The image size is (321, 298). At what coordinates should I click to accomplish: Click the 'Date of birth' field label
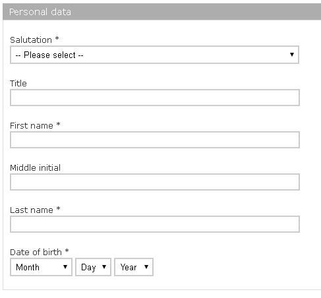[36, 253]
